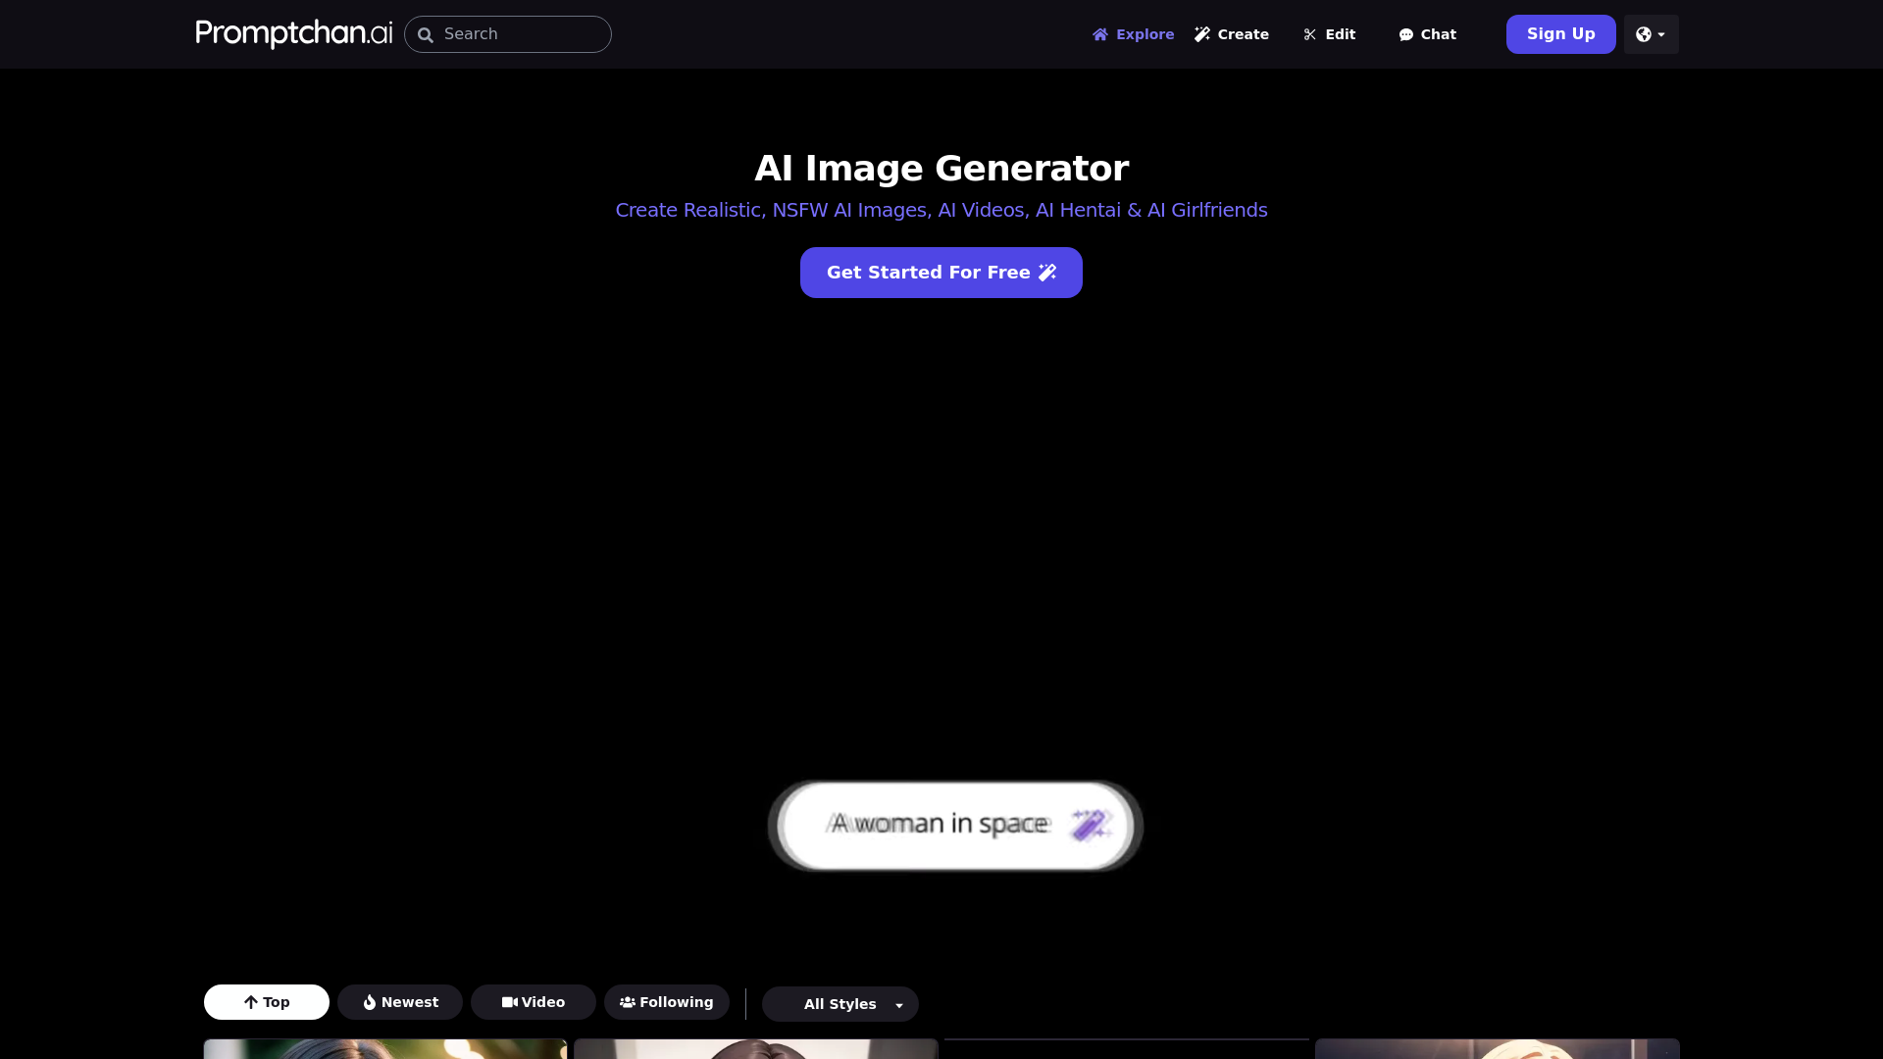1883x1059 pixels.
Task: Select the Top filter tab
Action: (267, 1002)
